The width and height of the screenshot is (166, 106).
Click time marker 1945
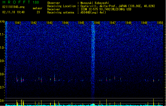click(81, 23)
